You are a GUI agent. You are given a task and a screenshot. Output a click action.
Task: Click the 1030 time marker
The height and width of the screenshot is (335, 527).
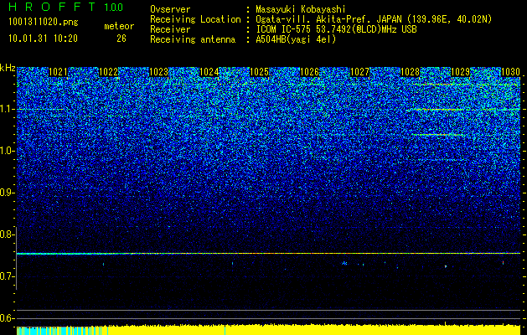pyautogui.click(x=511, y=72)
